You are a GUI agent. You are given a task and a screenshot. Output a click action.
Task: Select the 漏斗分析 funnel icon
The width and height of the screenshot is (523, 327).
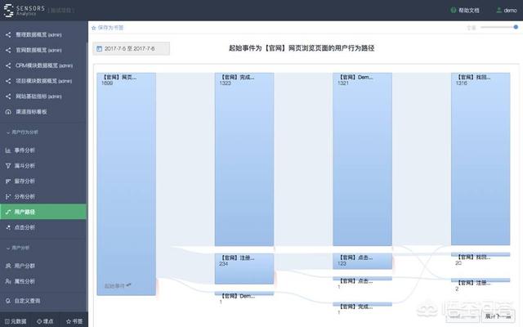8,166
